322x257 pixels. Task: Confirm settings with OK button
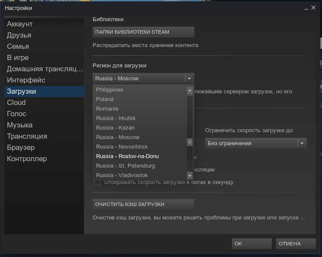252,244
